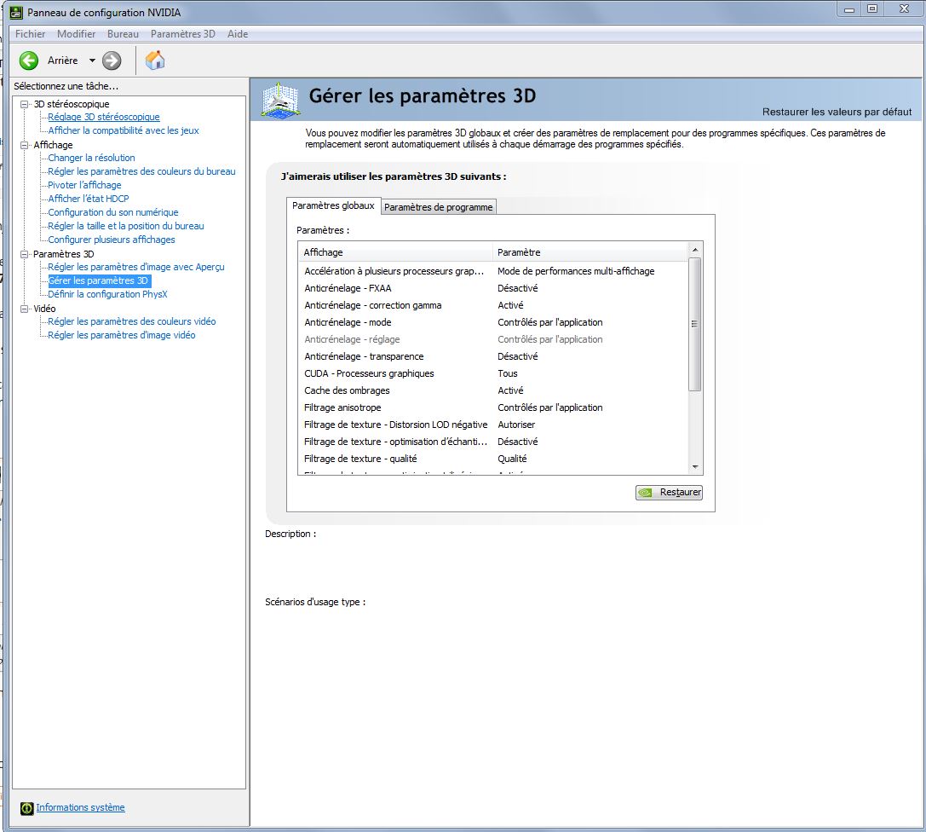Click the Tous value in the CUDA row
926x832 pixels.
coord(507,373)
